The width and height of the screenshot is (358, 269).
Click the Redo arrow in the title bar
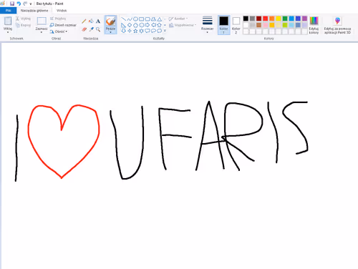coord(25,4)
